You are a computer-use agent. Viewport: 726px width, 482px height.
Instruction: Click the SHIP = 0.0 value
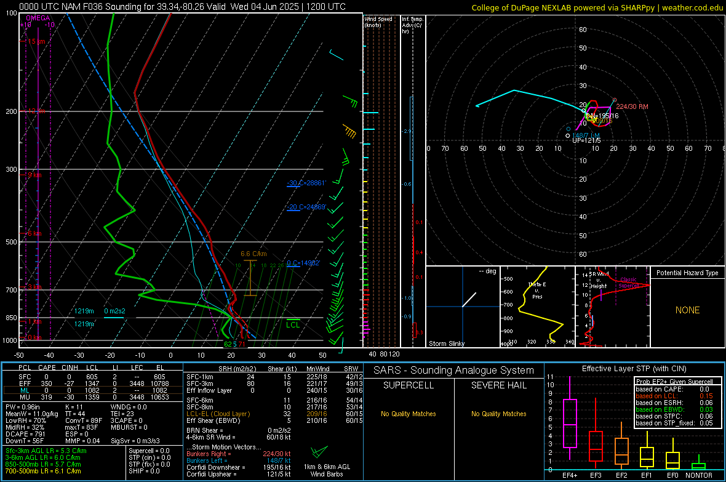pos(144,472)
